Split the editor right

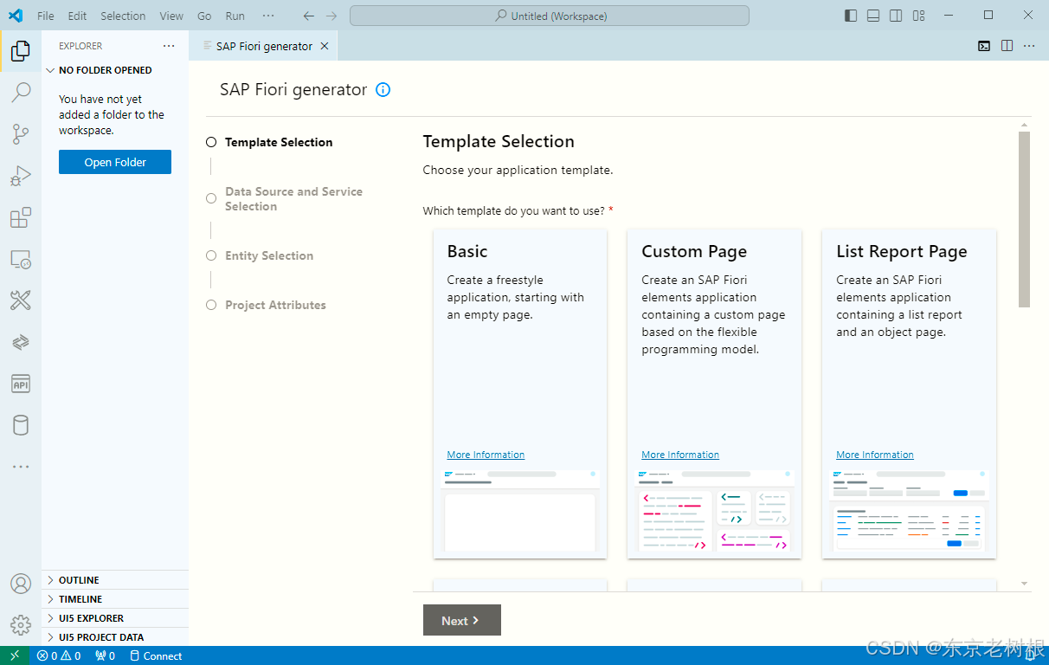point(1007,46)
